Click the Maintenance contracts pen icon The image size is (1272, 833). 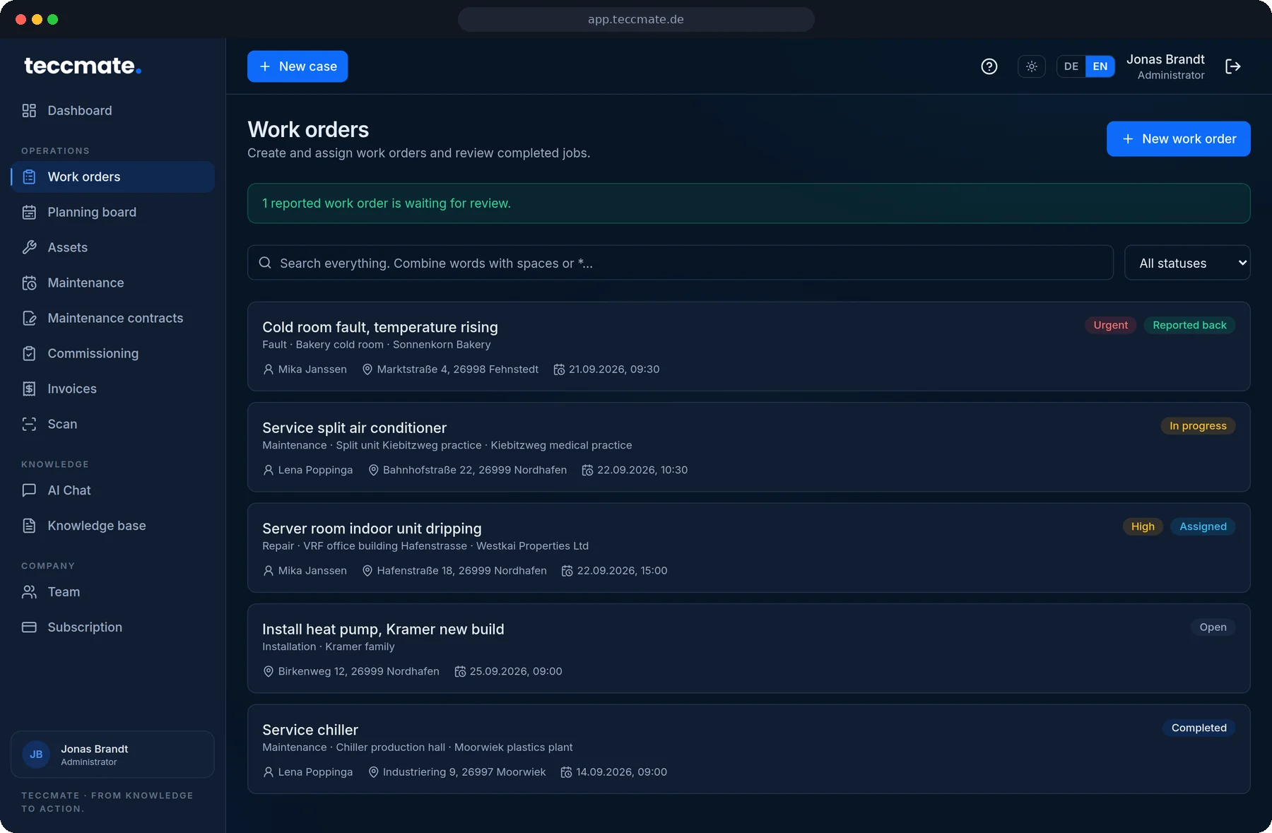(29, 318)
